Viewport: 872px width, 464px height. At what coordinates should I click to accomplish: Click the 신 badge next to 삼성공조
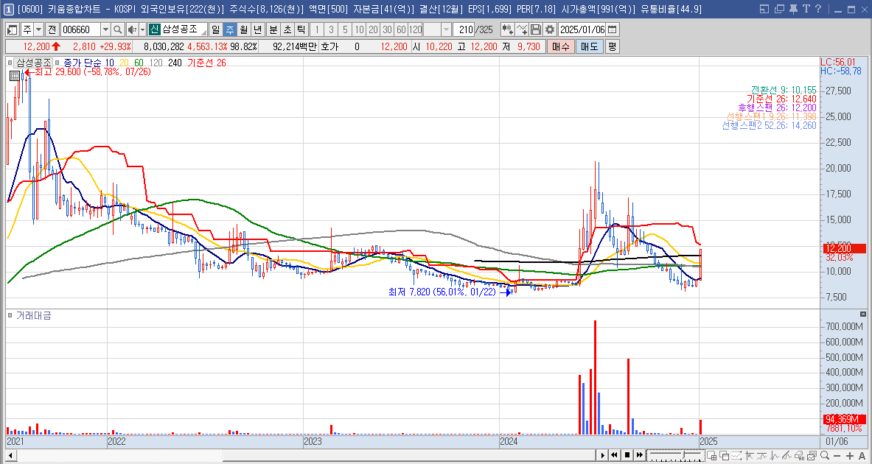pos(154,29)
